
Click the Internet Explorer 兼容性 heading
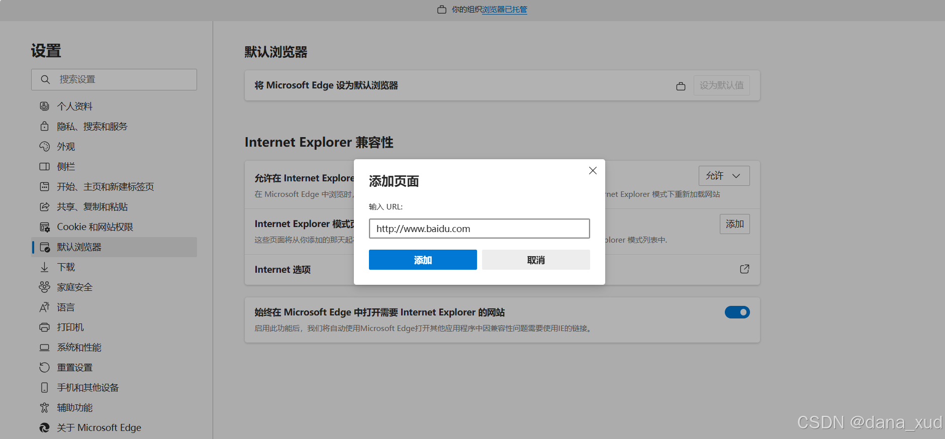(x=319, y=143)
